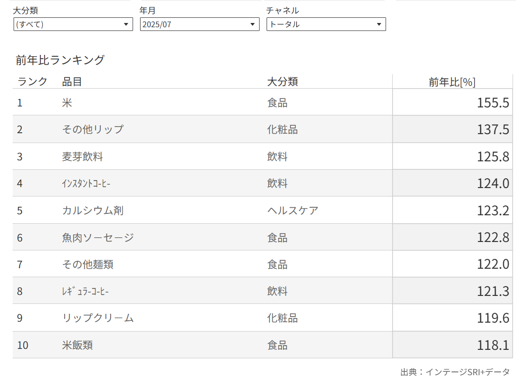Click the 118.1 value cell
Image resolution: width=521 pixels, height=378 pixels.
pos(493,345)
